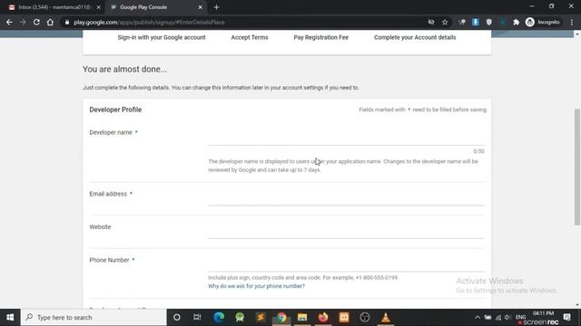Image resolution: width=581 pixels, height=326 pixels.
Task: Open VLC media player from taskbar
Action: click(x=386, y=317)
